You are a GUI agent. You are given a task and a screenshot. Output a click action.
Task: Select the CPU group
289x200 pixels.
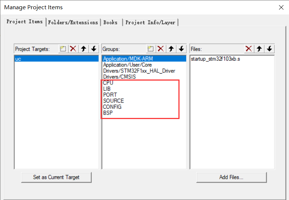coord(144,83)
